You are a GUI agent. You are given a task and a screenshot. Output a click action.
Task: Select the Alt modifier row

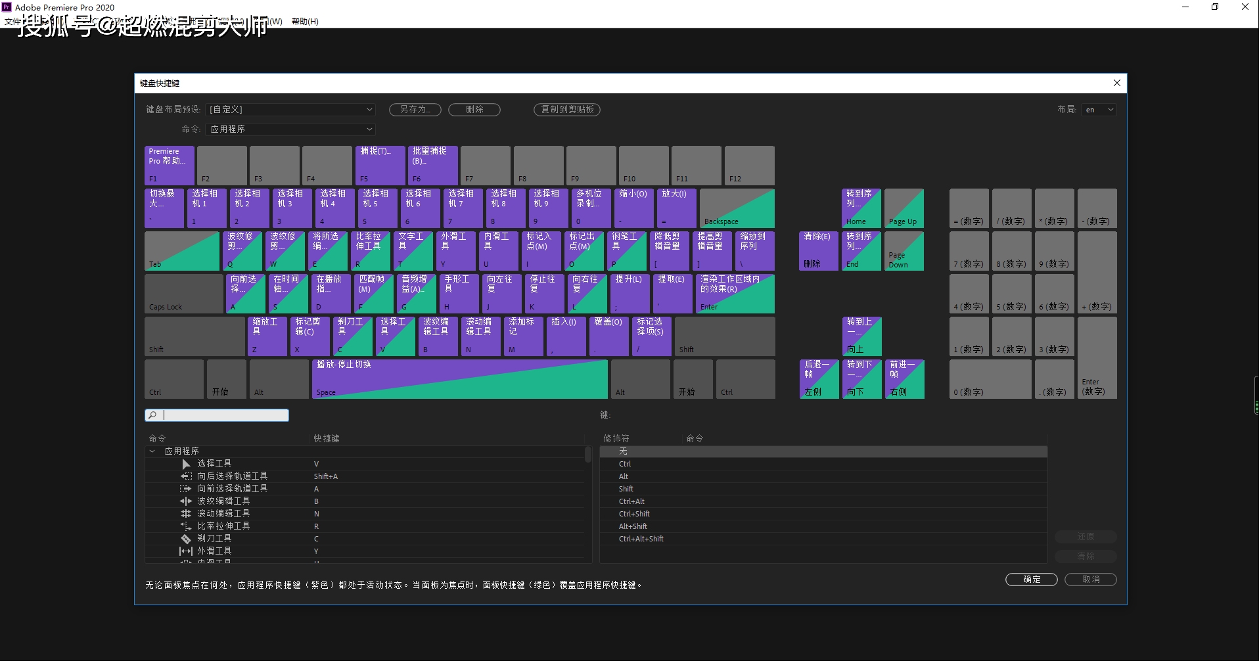click(x=823, y=476)
